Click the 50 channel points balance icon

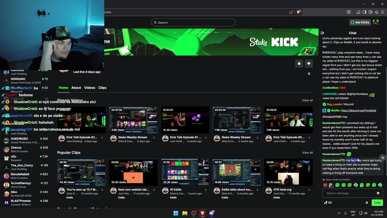326,203
